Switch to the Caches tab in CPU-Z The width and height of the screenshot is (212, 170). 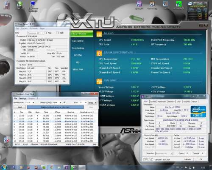coord(153,102)
